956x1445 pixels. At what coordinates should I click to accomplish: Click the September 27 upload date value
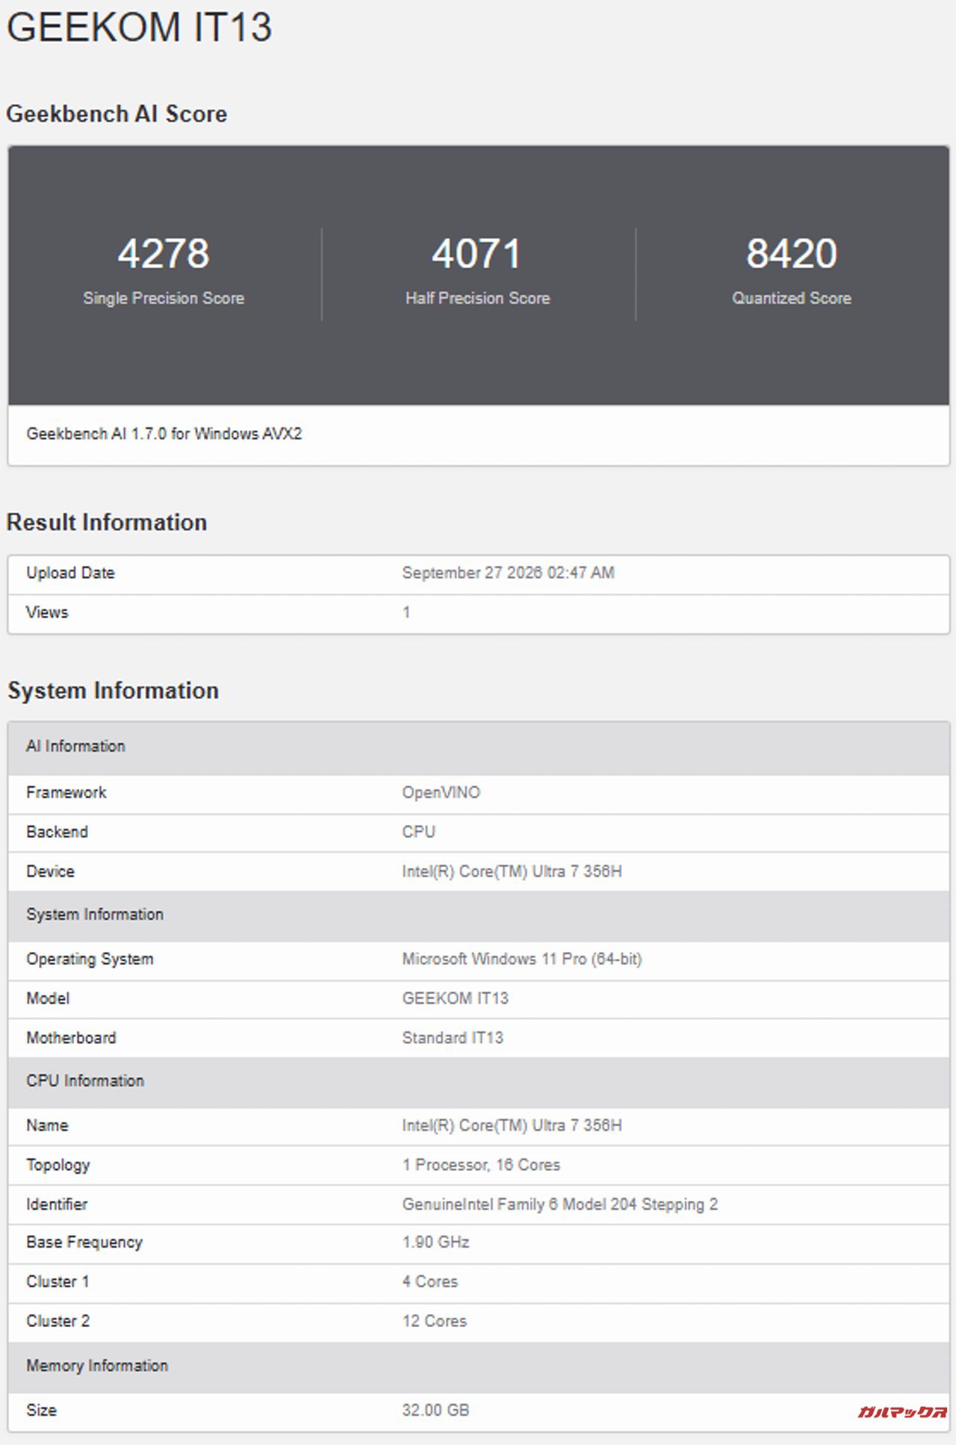click(508, 573)
